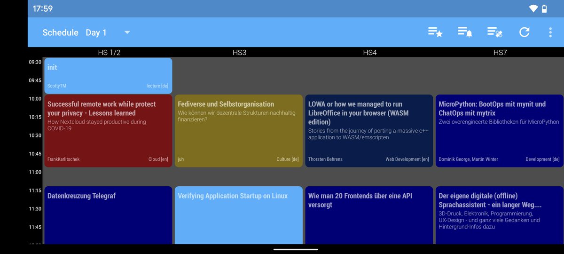Image resolution: width=564 pixels, height=254 pixels.
Task: Tap the 10:00 time label
Action: point(35,99)
